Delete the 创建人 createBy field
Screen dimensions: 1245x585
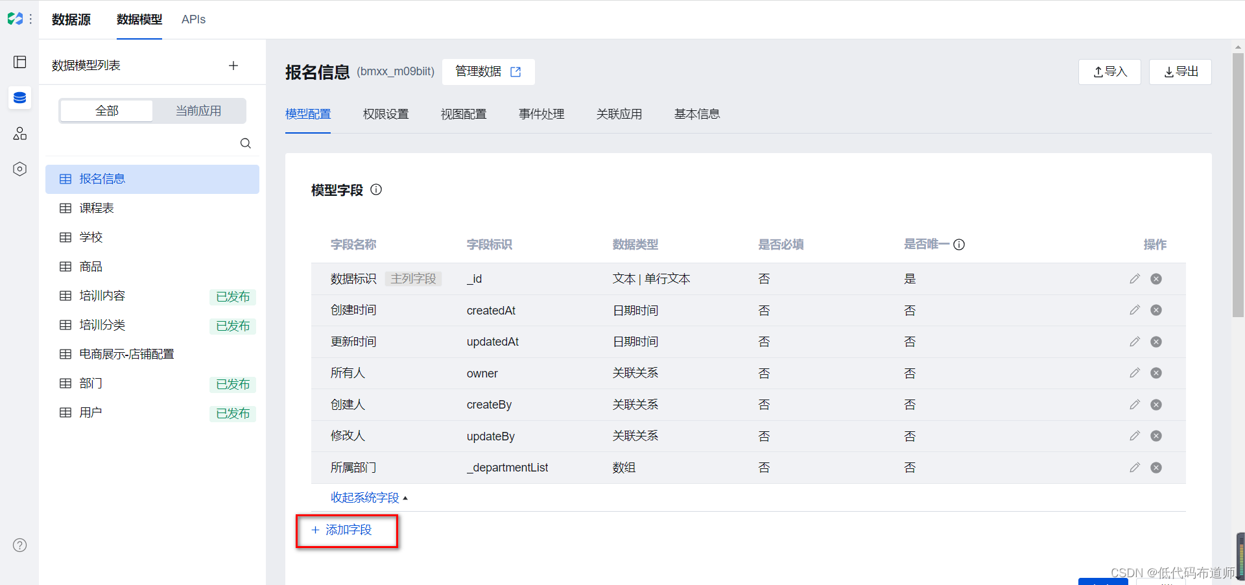[x=1156, y=405]
